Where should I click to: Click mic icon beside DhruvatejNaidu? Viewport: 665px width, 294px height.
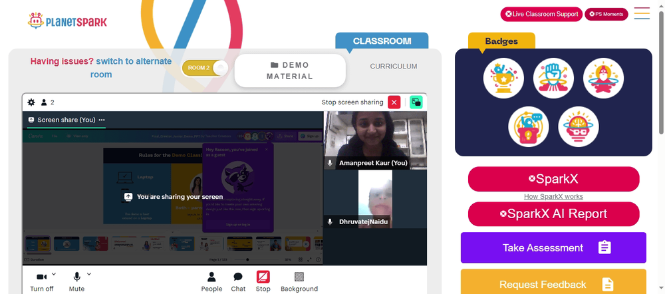coord(330,221)
